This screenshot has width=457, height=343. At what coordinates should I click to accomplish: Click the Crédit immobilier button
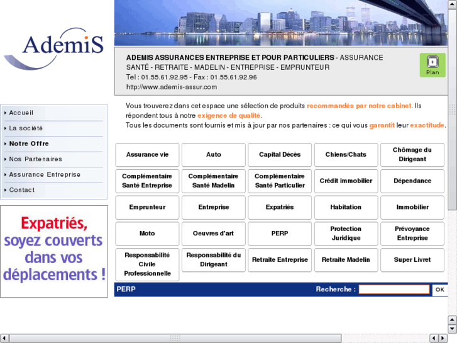346,181
